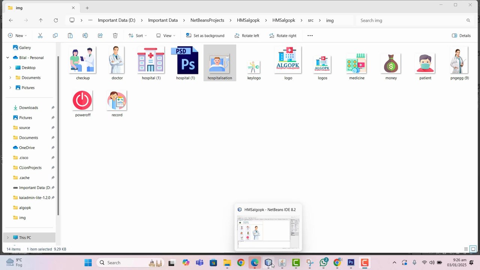
Task: Switch to the details list view button
Action: [466, 249]
